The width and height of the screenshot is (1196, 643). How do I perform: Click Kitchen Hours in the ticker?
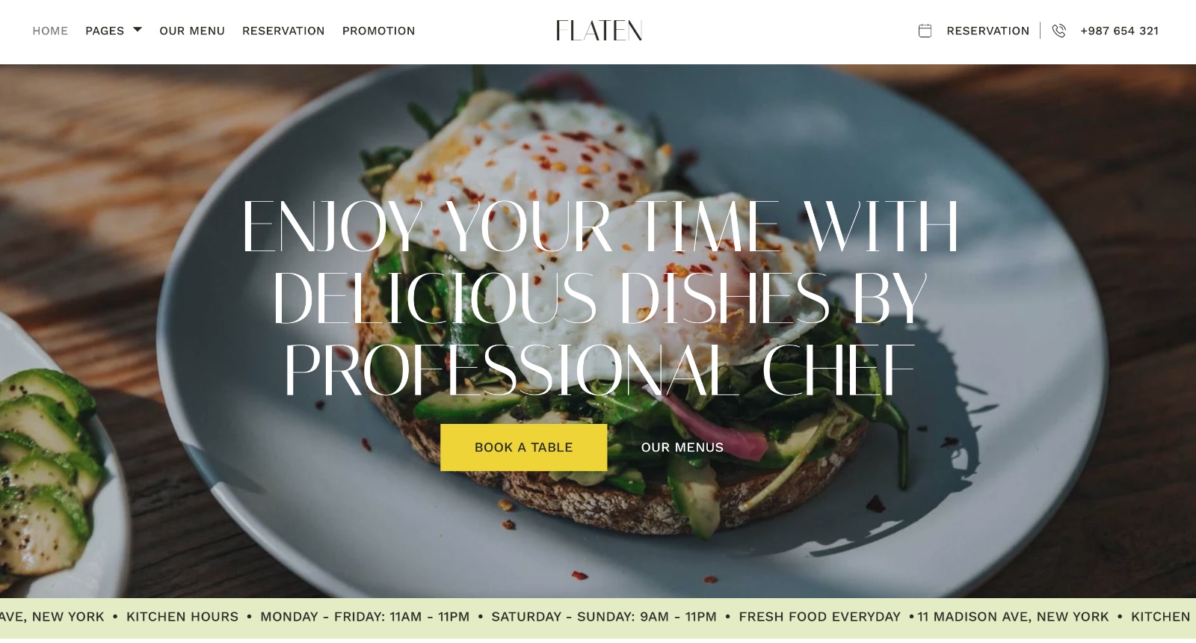[x=182, y=617]
